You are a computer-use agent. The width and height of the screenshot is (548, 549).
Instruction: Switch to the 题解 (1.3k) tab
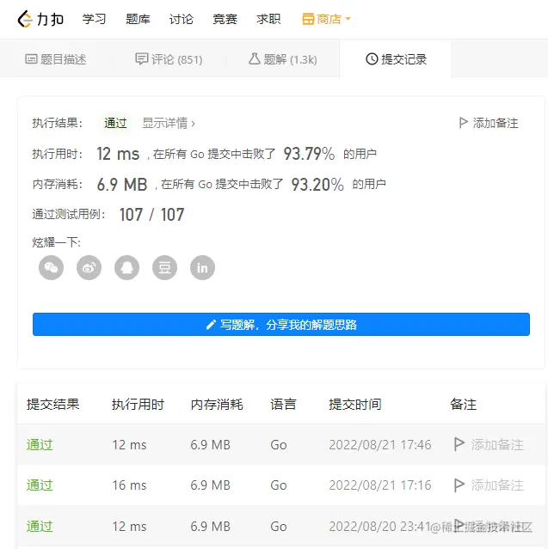tap(283, 59)
